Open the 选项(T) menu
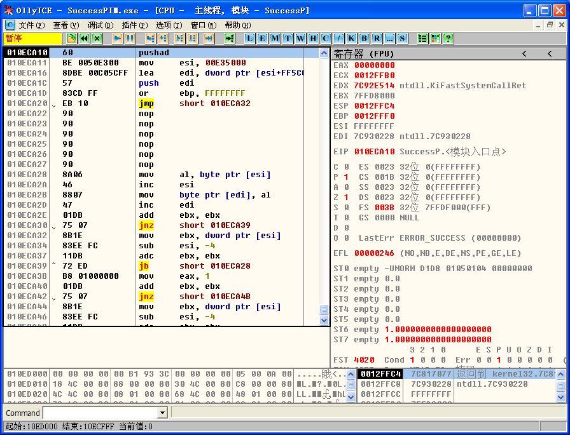This screenshot has width=570, height=435. click(169, 25)
